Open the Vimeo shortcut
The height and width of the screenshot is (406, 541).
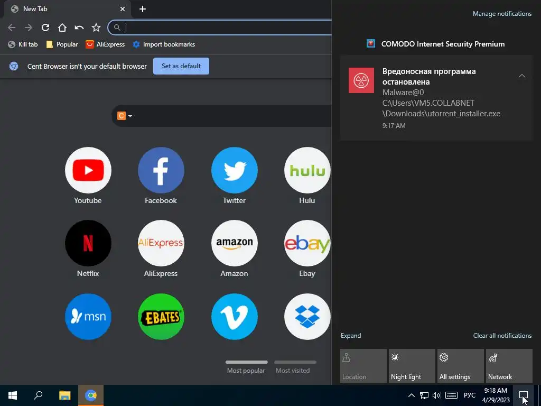(x=234, y=317)
